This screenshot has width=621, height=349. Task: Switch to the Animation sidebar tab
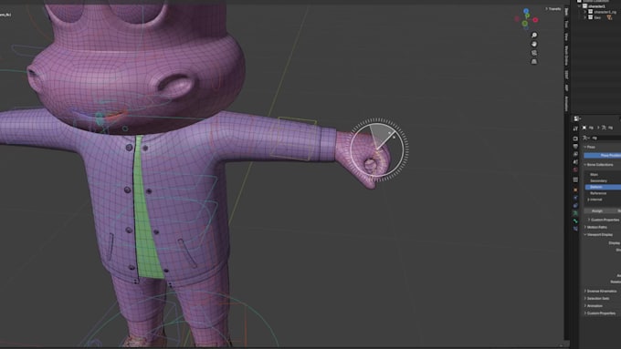point(566,104)
